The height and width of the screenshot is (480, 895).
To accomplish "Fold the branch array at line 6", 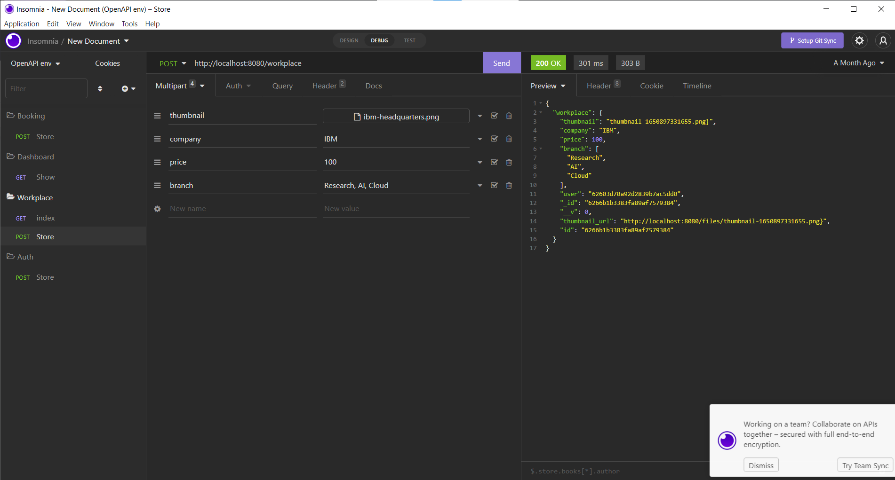I will 541,149.
